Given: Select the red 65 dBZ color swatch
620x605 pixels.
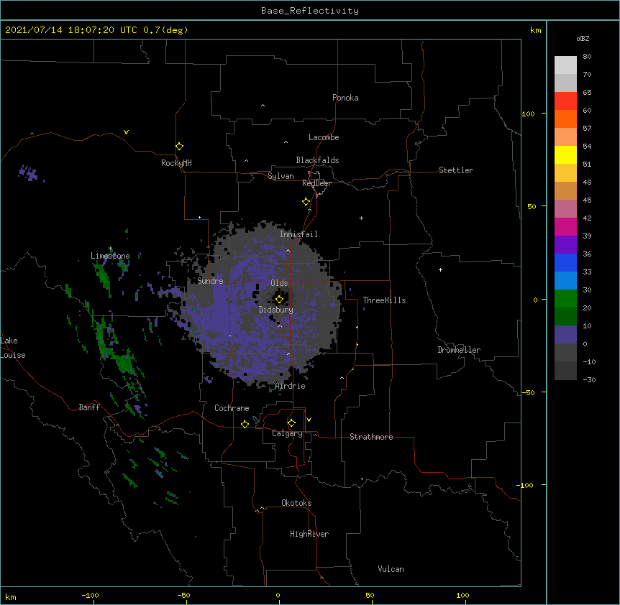Looking at the screenshot, I should (x=565, y=101).
